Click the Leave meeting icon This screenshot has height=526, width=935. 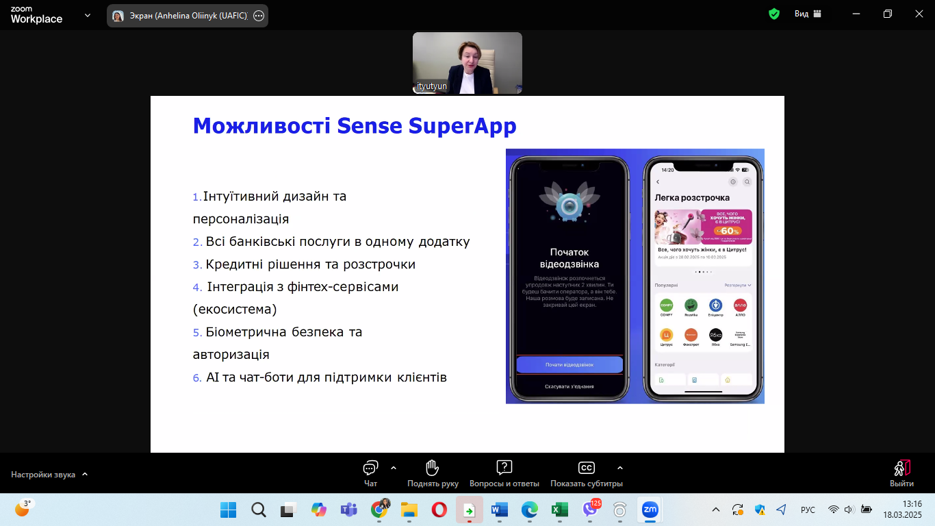click(902, 468)
